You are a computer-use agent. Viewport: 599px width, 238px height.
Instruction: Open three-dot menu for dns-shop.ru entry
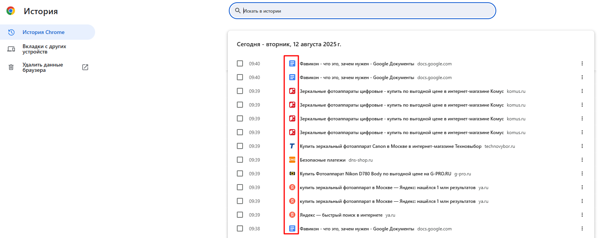pos(582,160)
